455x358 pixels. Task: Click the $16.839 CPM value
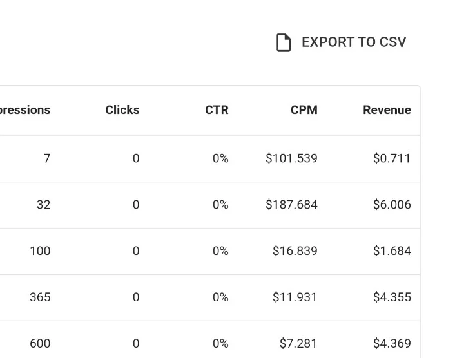click(295, 250)
